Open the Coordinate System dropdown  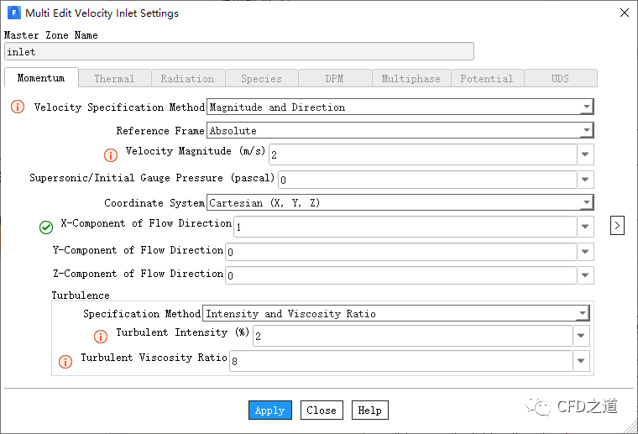pos(585,203)
